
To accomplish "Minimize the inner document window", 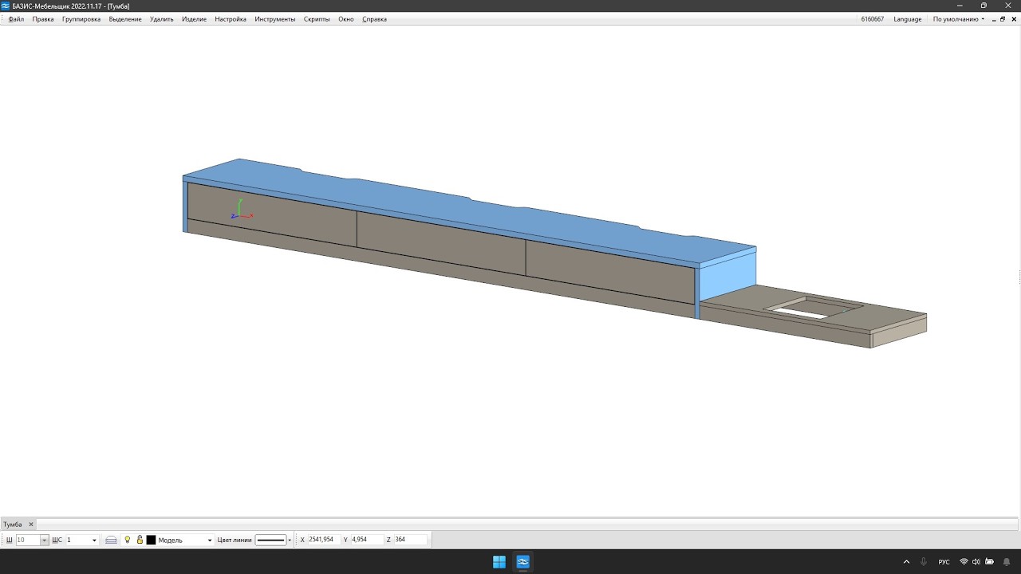I will point(993,19).
